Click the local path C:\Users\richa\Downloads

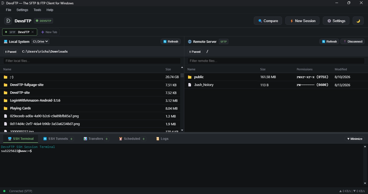point(45,51)
